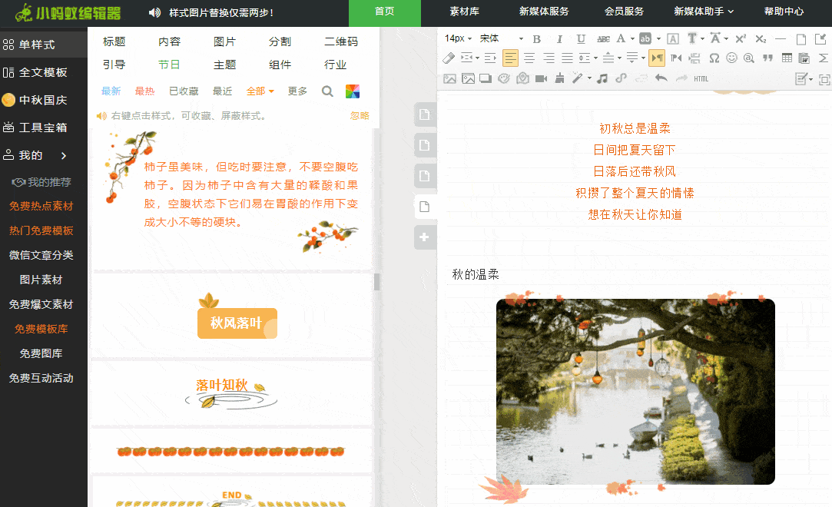
Task: Click the format eraser icon
Action: (x=449, y=57)
